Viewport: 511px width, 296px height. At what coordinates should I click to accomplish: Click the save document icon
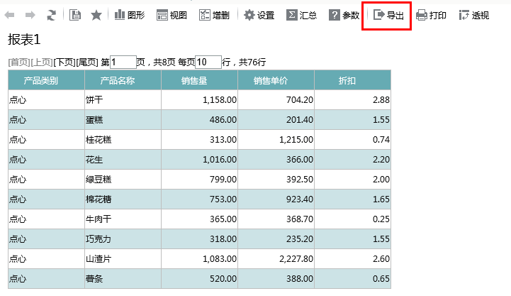(x=75, y=15)
